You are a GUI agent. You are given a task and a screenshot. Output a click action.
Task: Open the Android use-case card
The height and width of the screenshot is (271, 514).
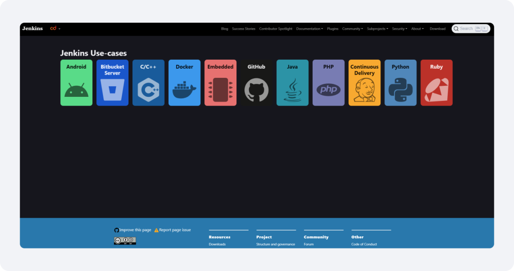pyautogui.click(x=76, y=83)
